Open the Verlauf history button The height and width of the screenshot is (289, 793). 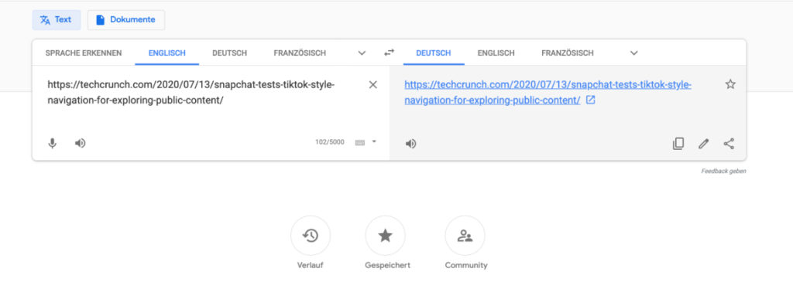tap(311, 236)
